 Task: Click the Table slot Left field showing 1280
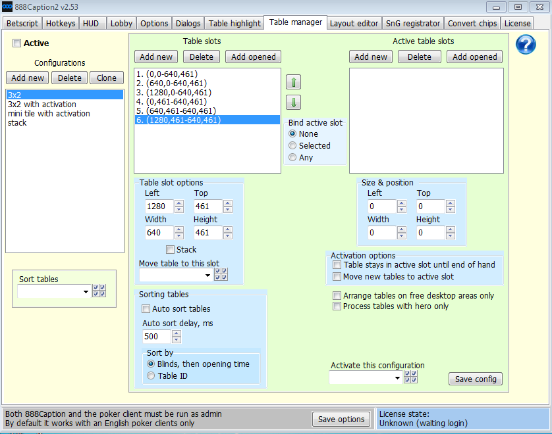(x=159, y=206)
